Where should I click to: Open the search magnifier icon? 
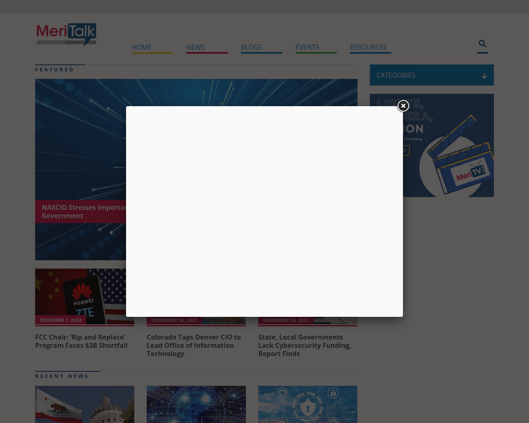tap(482, 43)
